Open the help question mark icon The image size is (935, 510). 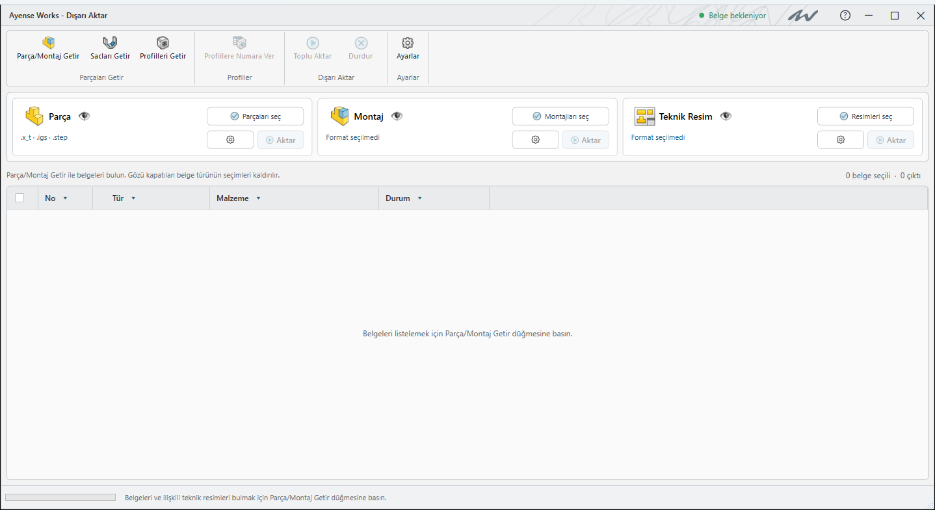(845, 16)
